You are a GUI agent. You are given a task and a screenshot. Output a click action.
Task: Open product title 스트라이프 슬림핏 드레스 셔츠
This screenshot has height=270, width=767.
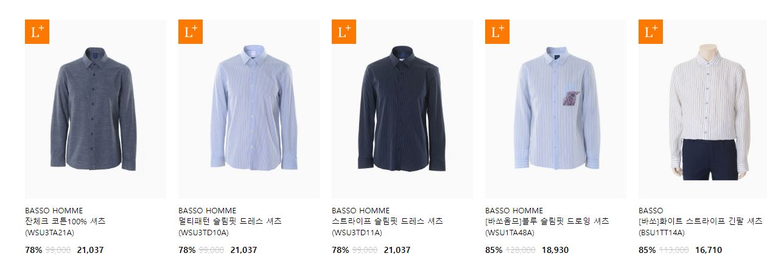point(387,221)
